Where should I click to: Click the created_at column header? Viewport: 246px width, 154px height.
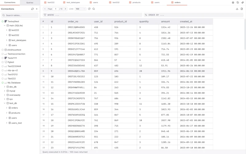(x=195, y=21)
